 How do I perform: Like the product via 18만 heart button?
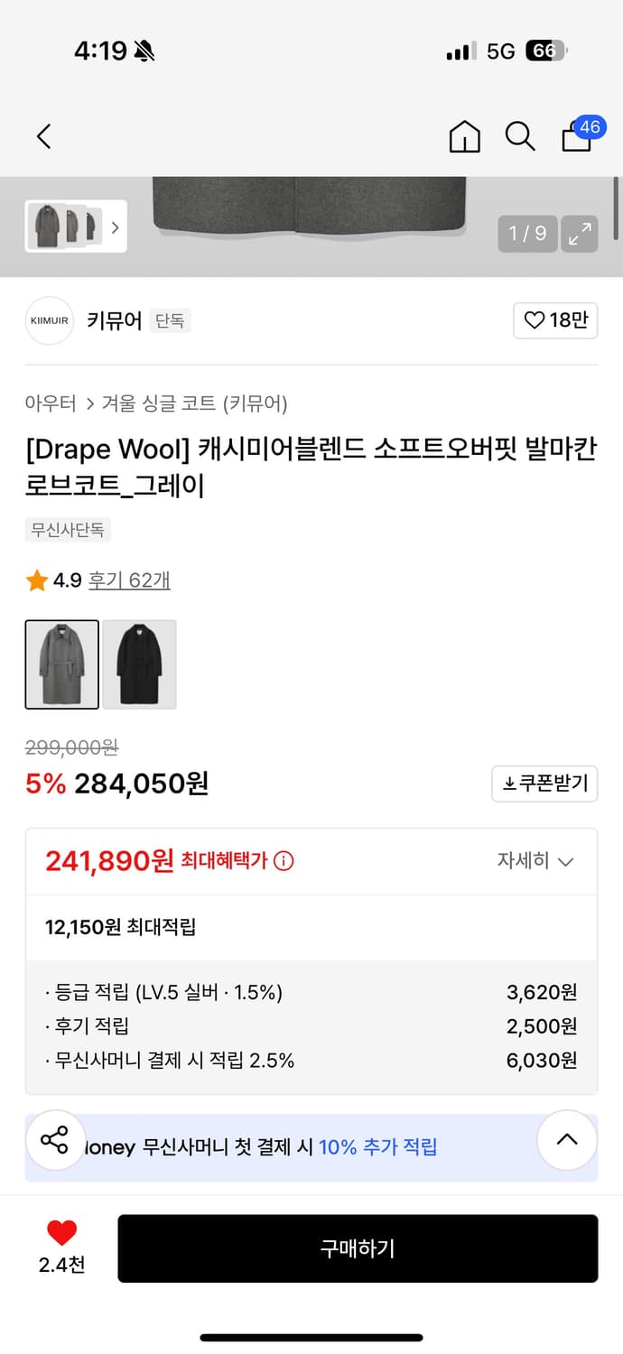pyautogui.click(x=555, y=320)
